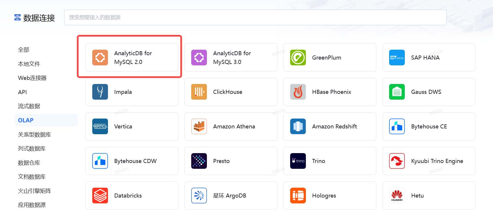Click the AnalyticDB for MySQL 2.0 orange icon
The width and height of the screenshot is (493, 224).
point(100,58)
